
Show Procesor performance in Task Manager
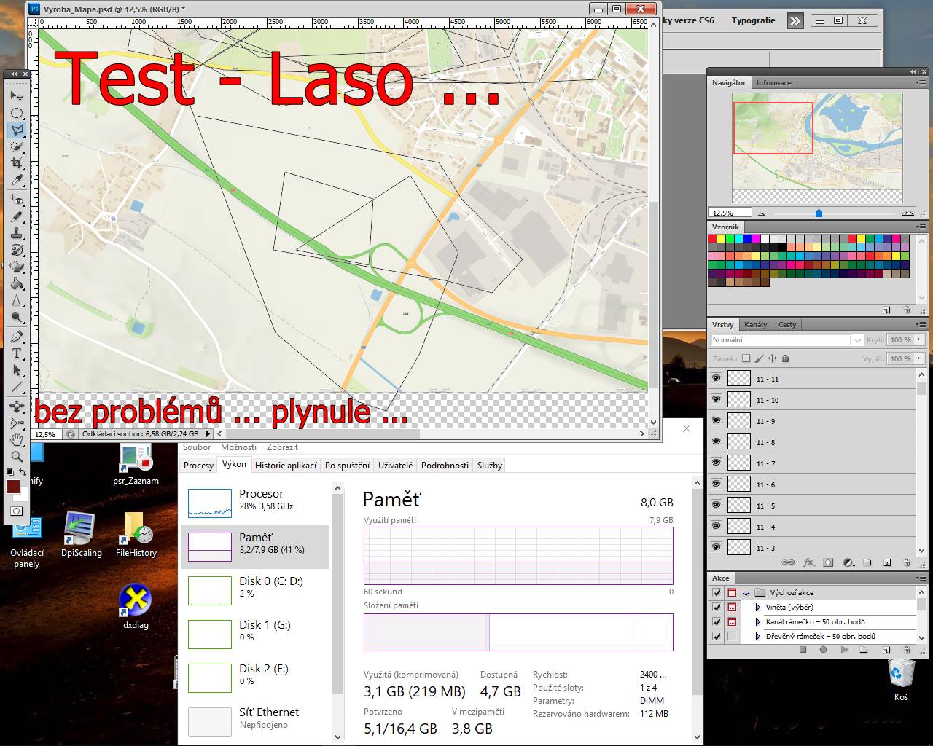[255, 503]
